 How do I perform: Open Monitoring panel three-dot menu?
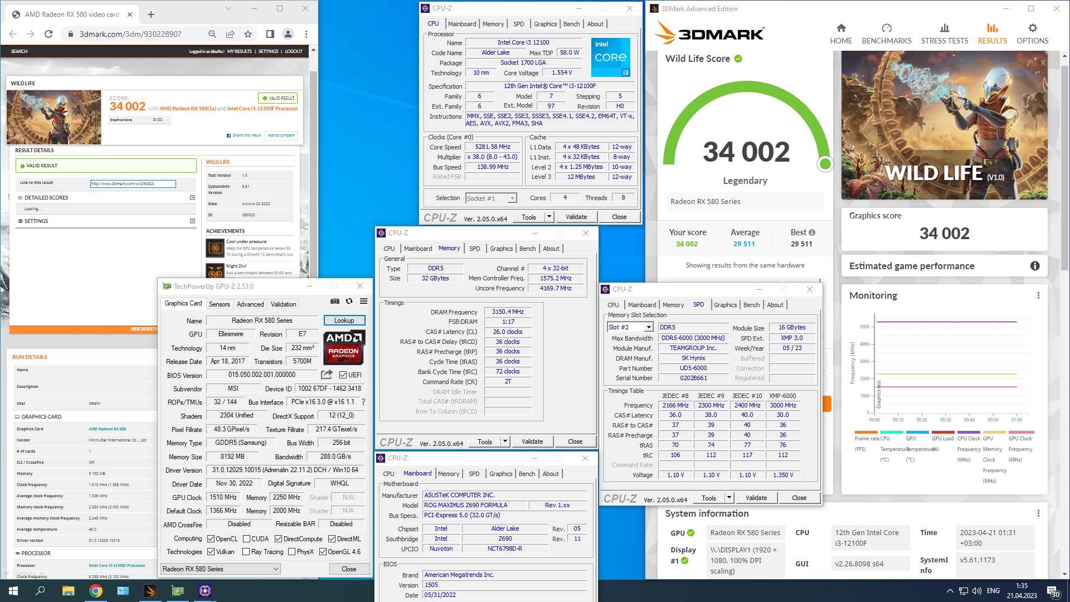[1038, 295]
